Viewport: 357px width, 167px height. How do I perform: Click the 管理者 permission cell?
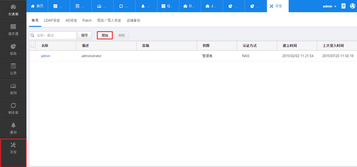(207, 56)
